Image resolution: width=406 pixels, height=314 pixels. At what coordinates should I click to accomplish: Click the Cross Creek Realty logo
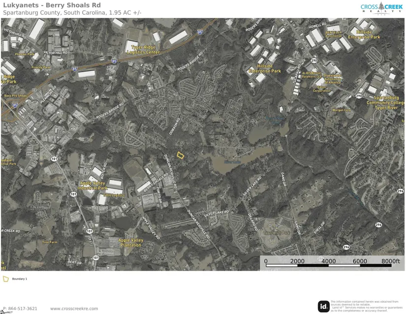click(x=381, y=8)
